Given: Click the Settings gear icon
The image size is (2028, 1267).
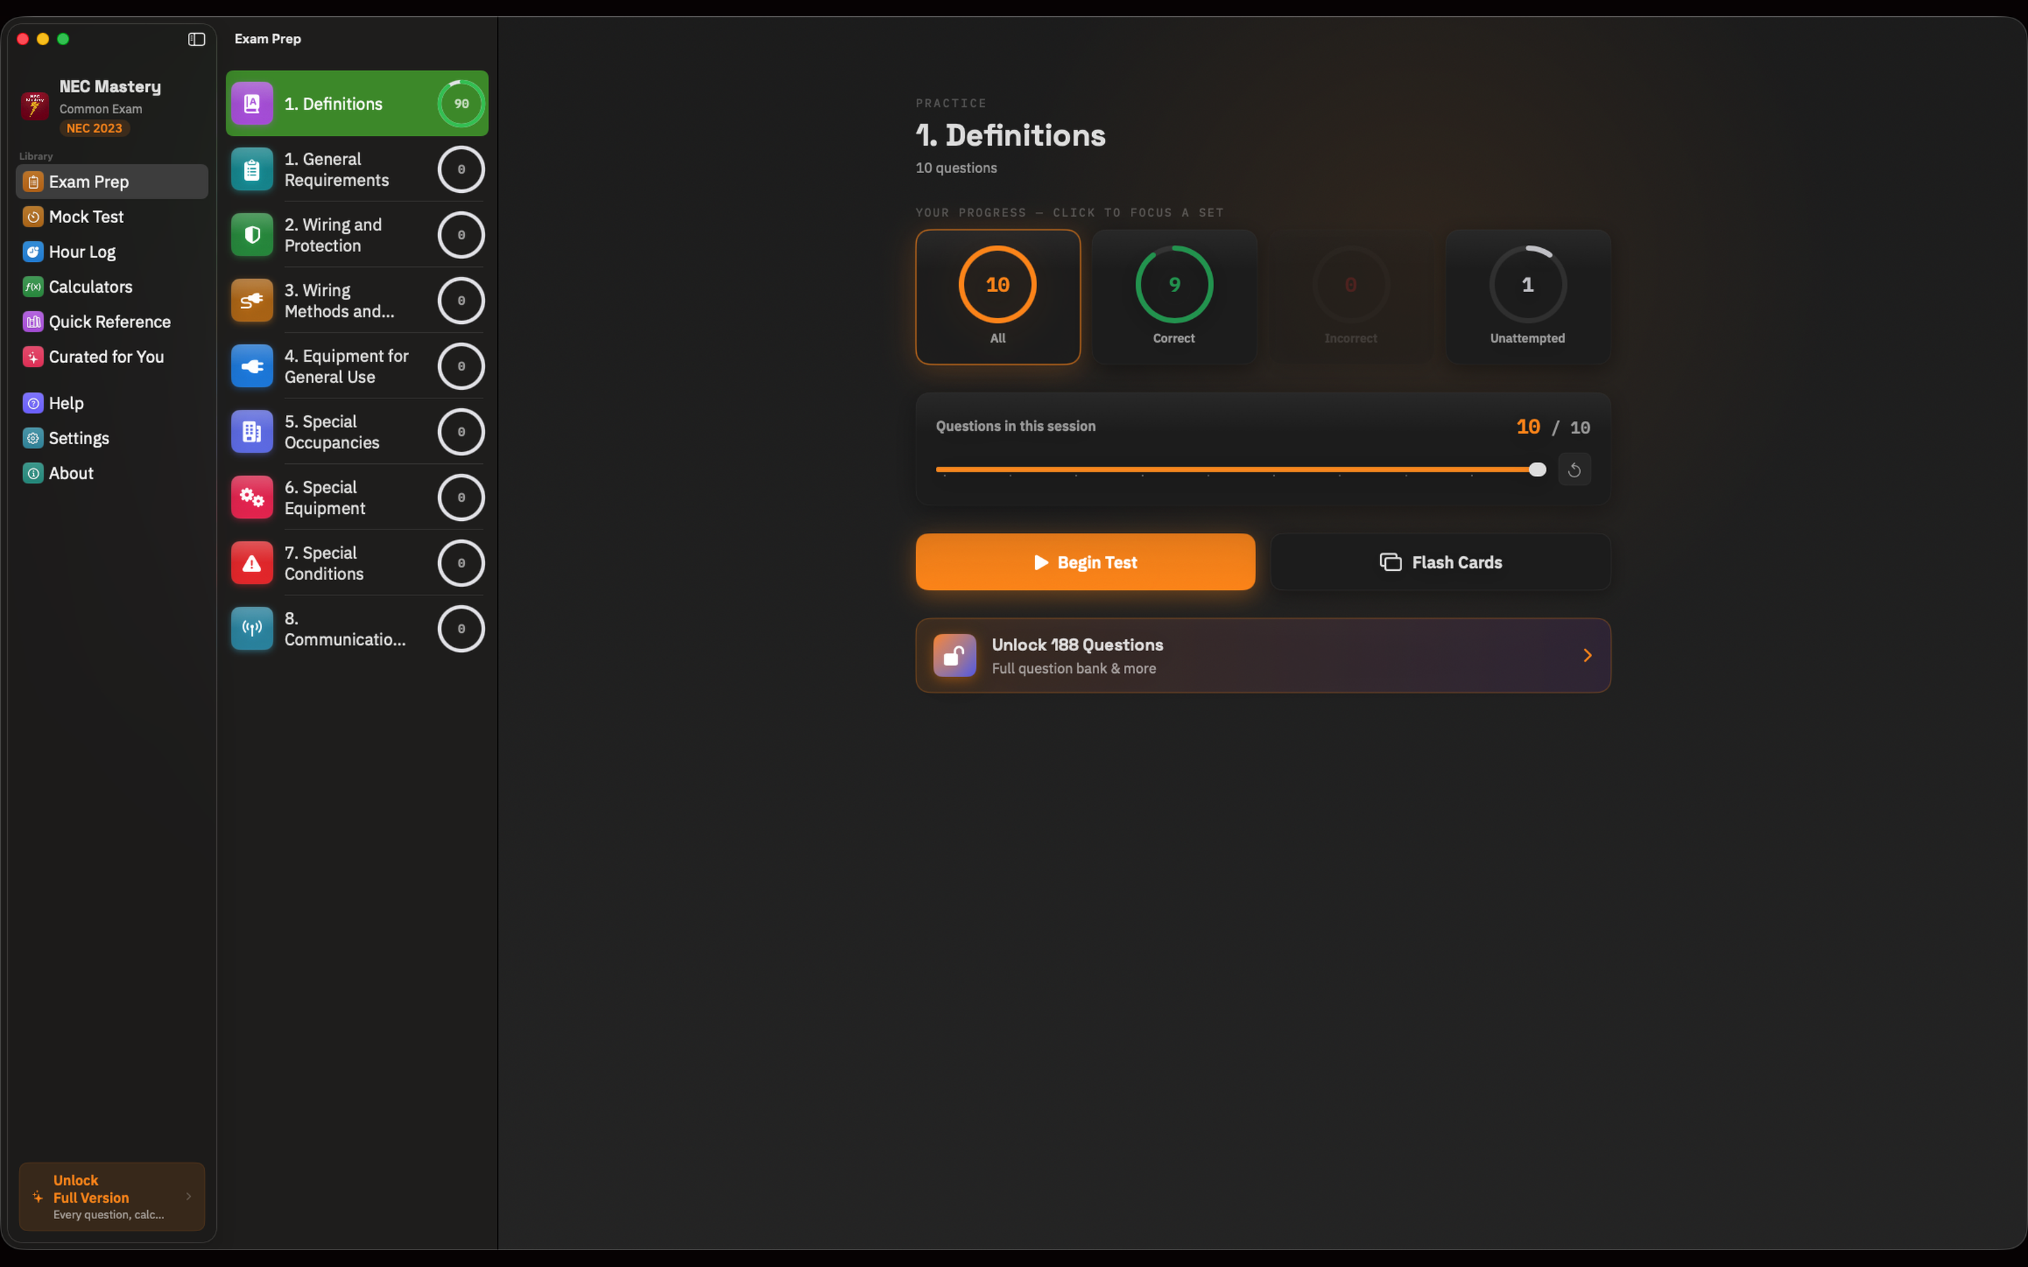Looking at the screenshot, I should click(x=32, y=439).
